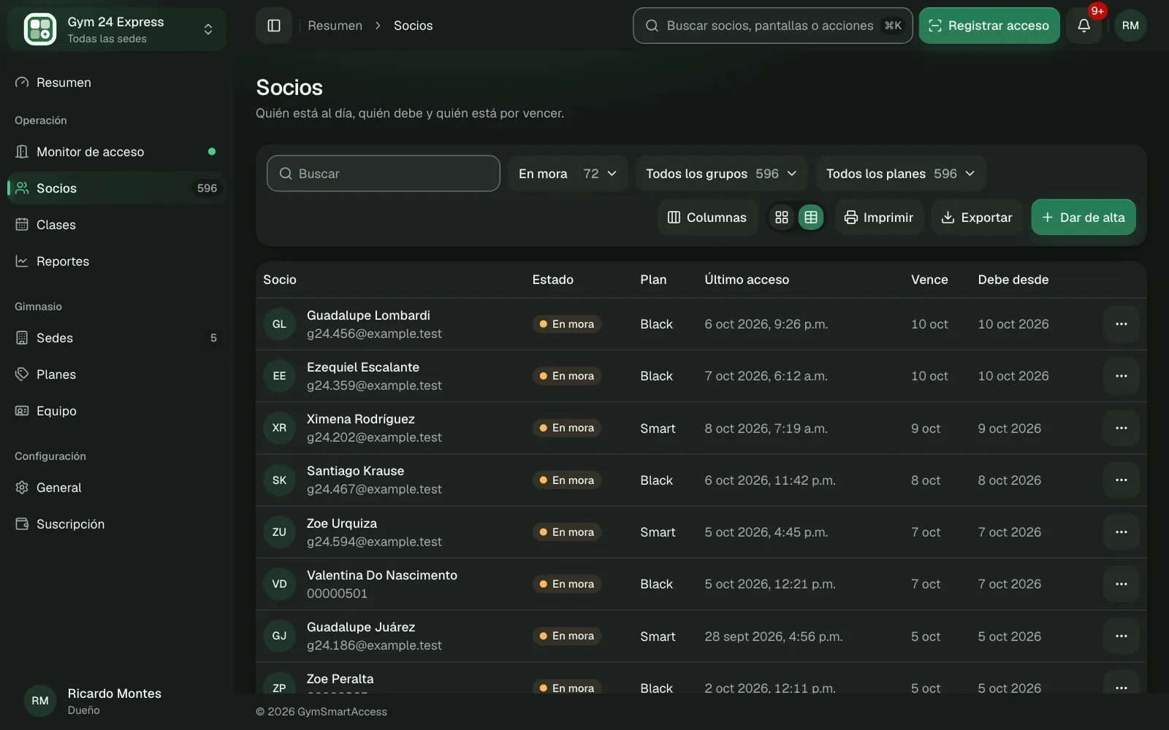This screenshot has height=730, width=1169.
Task: Open the En mora status filter
Action: click(568, 174)
